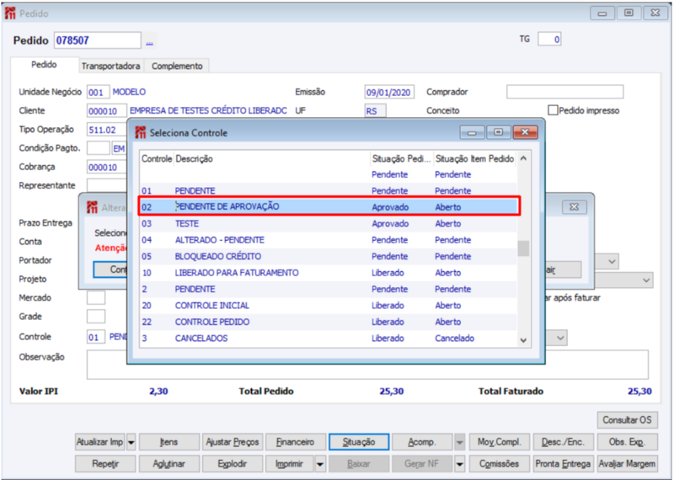Click the Imprimir button

point(290,464)
